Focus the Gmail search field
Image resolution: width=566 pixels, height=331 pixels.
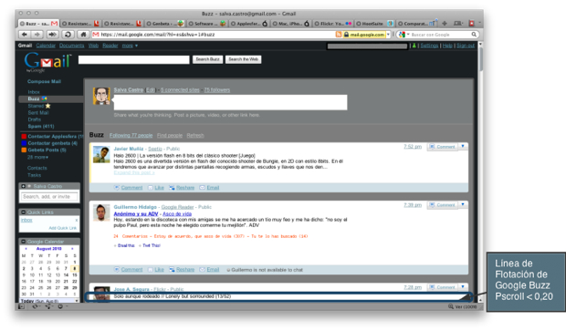click(134, 59)
